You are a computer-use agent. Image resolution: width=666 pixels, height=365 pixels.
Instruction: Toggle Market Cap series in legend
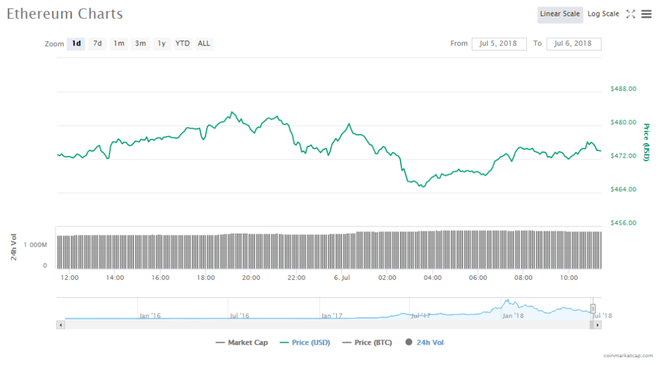click(x=241, y=342)
